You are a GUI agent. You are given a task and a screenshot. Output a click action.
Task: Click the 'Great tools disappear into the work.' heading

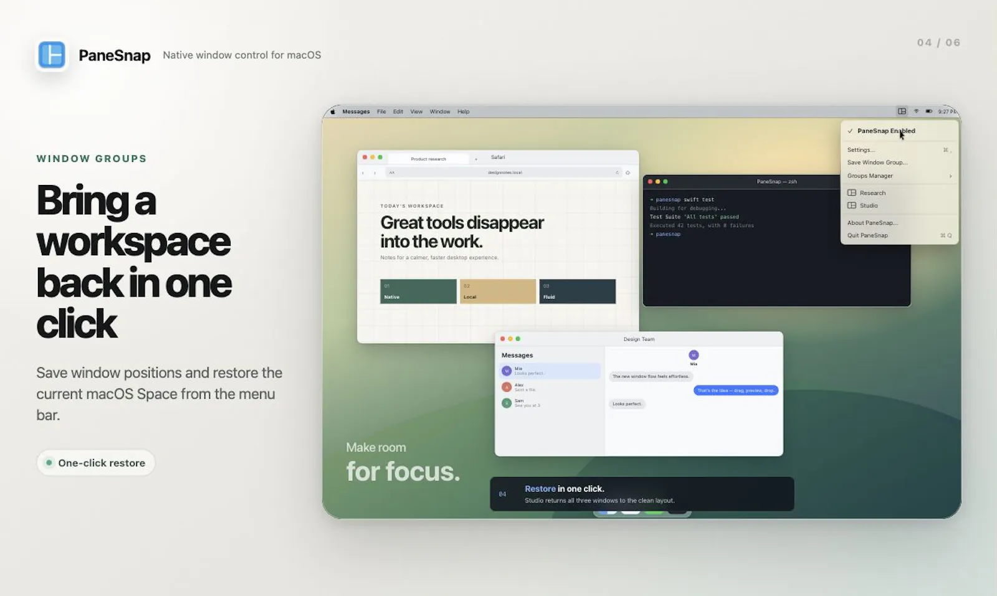pyautogui.click(x=462, y=232)
